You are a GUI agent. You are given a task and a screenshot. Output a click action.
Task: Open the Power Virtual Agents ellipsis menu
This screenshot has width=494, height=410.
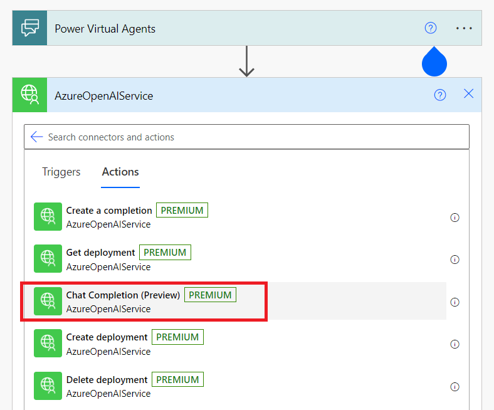click(464, 28)
